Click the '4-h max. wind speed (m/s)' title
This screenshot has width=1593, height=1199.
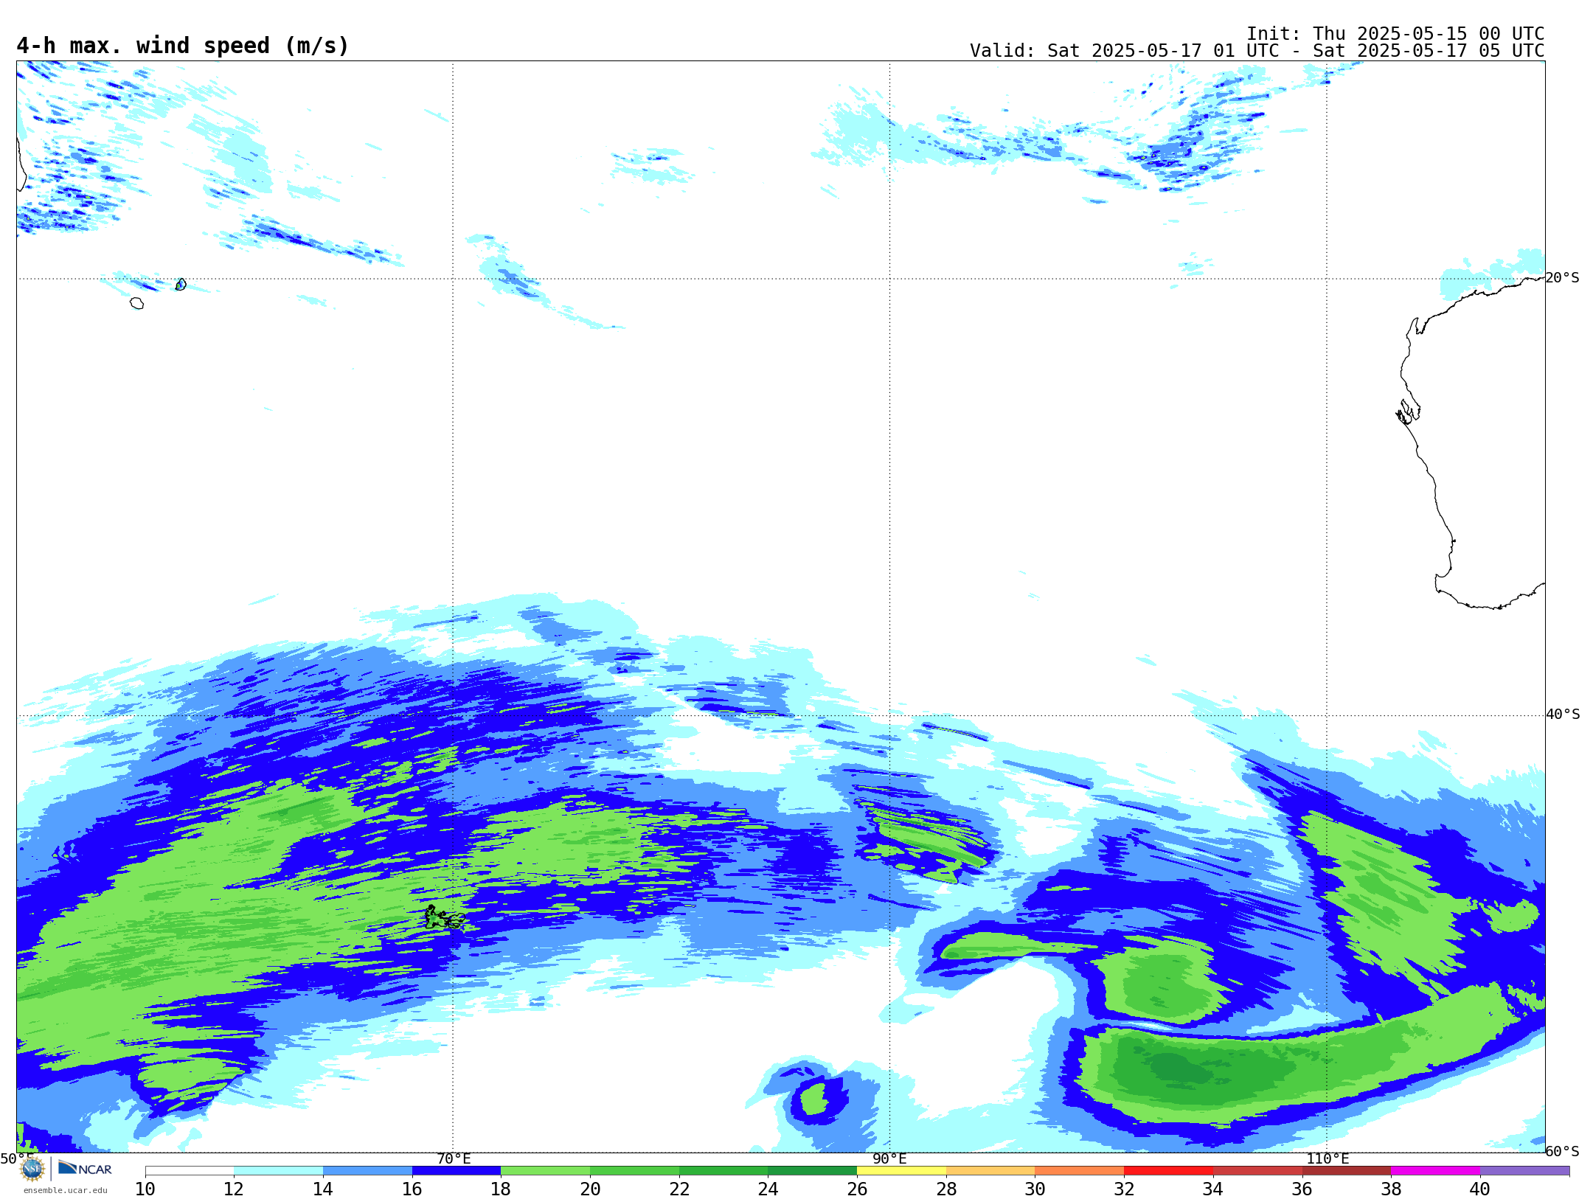pyautogui.click(x=182, y=46)
